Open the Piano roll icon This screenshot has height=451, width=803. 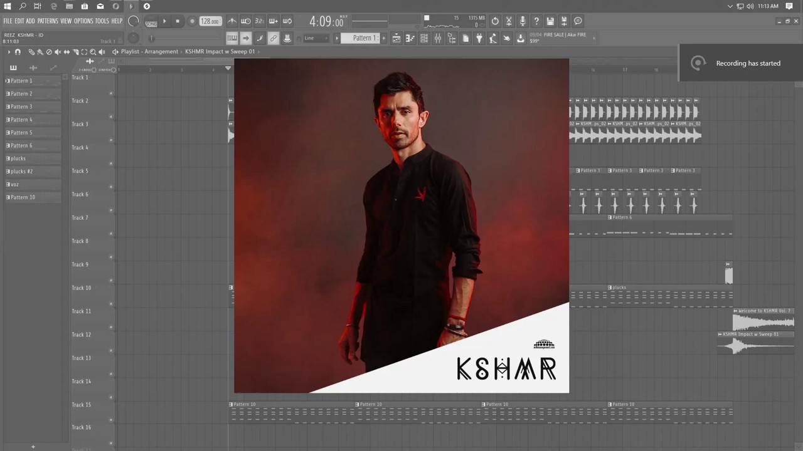[x=410, y=39]
